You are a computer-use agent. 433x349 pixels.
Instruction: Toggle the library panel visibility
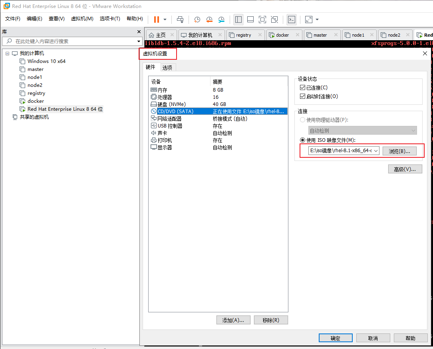[238, 19]
